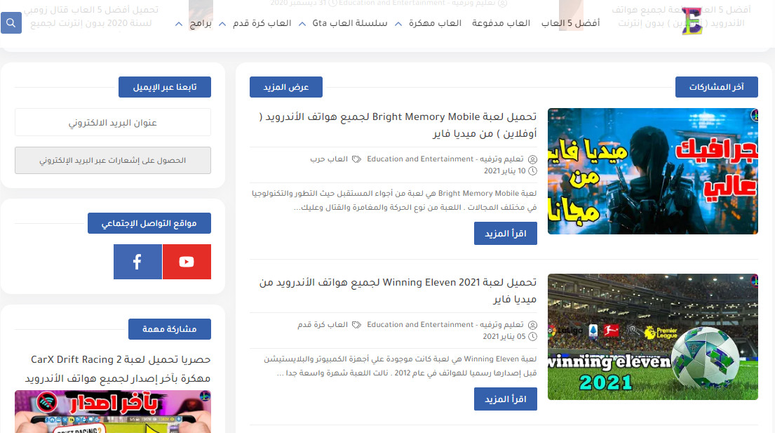Image resolution: width=775 pixels, height=433 pixels.
Task: Click author icon in Winning Eleven post
Action: [x=532, y=325]
